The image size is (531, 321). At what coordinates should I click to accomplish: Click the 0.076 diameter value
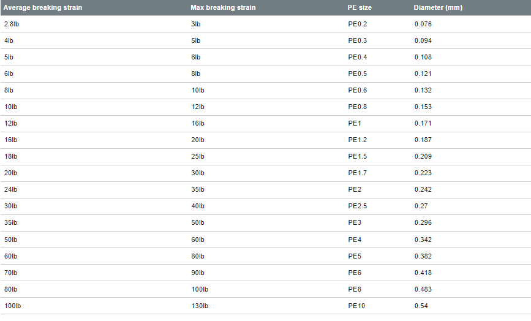[423, 24]
